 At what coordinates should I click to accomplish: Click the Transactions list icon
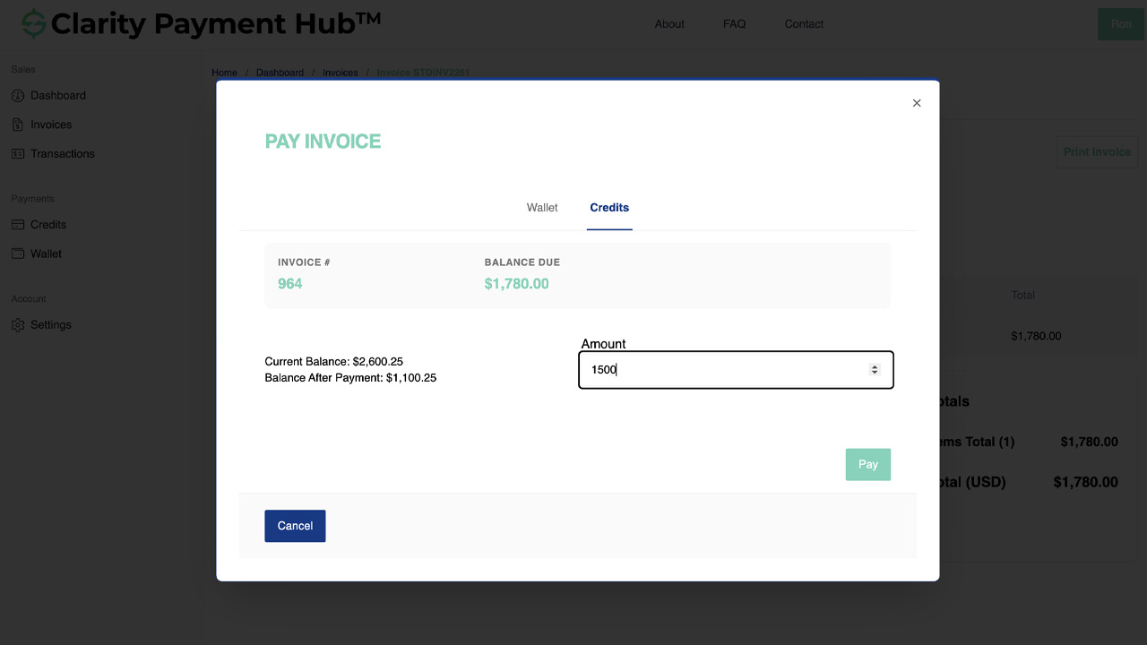(x=18, y=153)
